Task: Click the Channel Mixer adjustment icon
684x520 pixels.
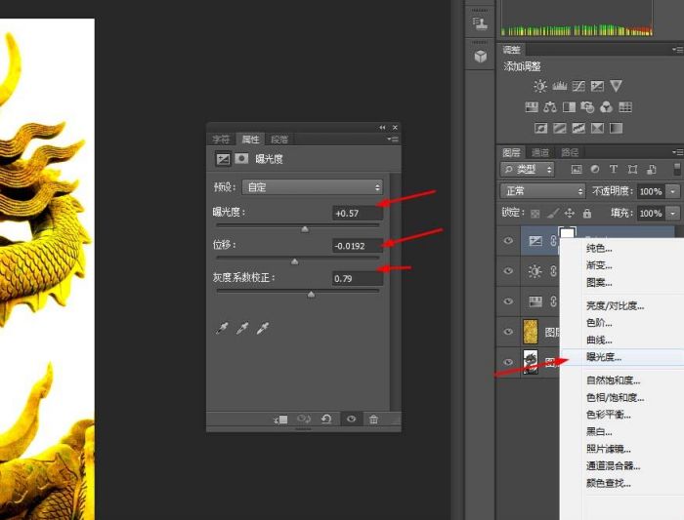Action: [x=606, y=107]
